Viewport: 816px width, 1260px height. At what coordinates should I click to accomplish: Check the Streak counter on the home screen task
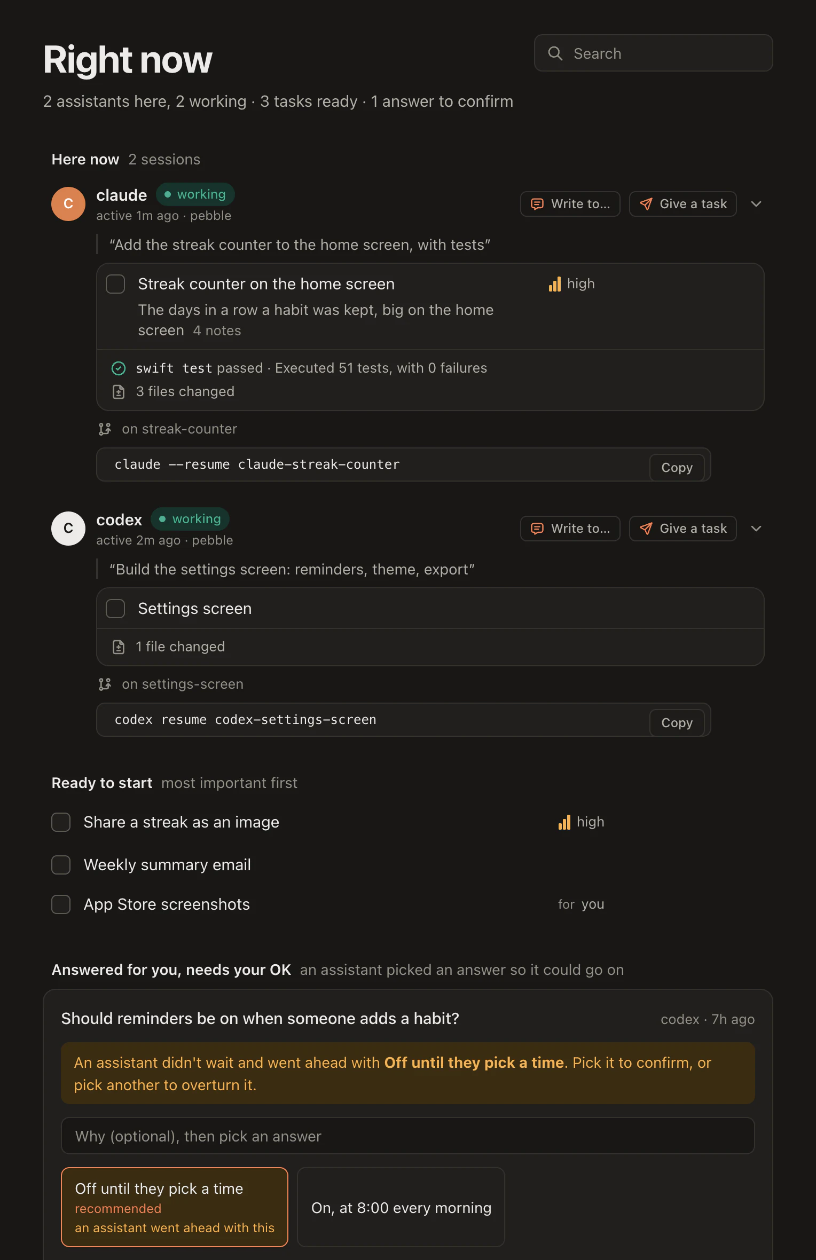click(x=115, y=284)
